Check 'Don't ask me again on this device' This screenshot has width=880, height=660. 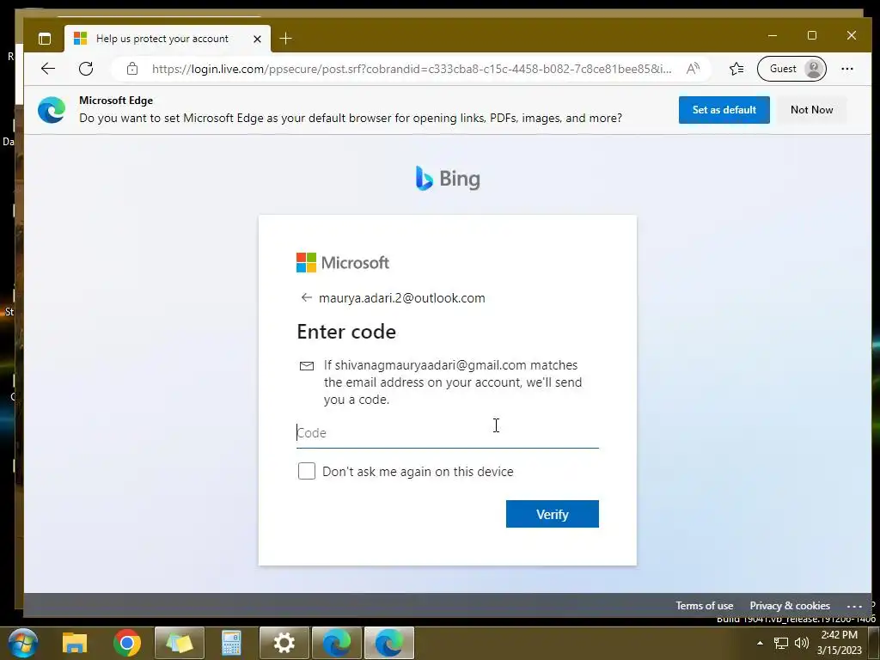coord(307,471)
